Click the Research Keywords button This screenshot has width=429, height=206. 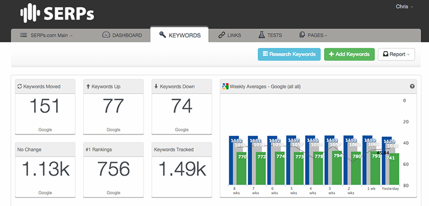point(289,54)
